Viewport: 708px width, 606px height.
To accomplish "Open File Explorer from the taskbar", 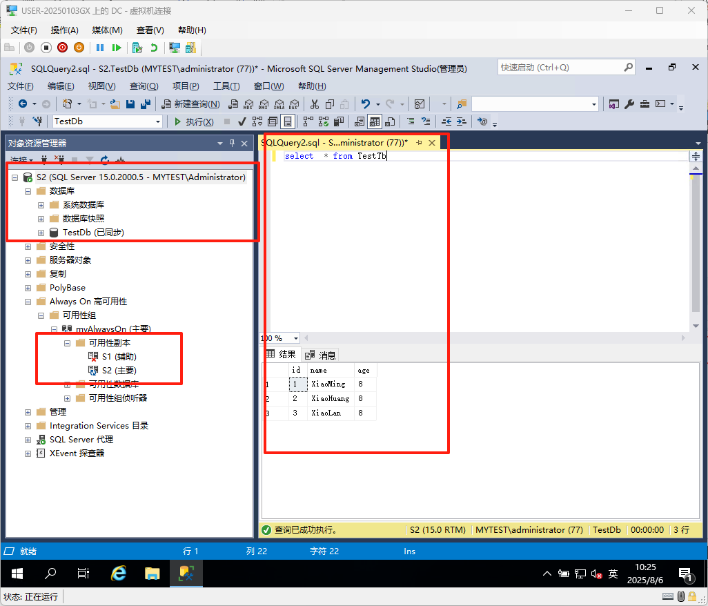I will point(153,574).
